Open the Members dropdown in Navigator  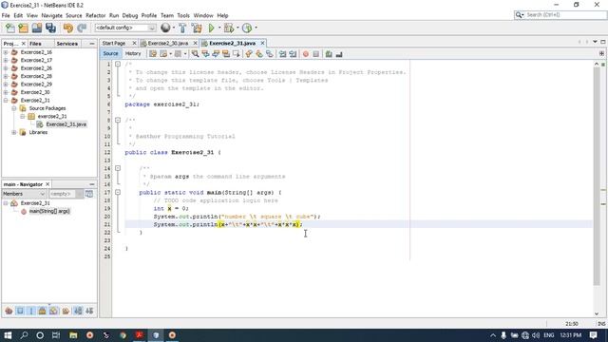tap(24, 194)
